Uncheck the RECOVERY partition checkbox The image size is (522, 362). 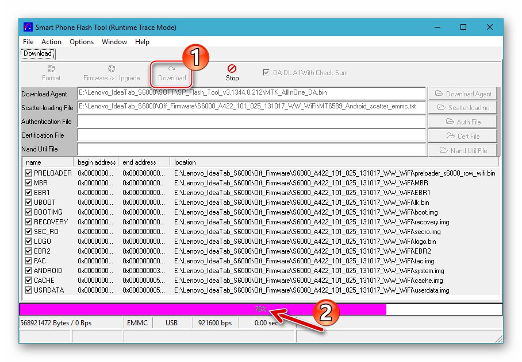point(29,222)
